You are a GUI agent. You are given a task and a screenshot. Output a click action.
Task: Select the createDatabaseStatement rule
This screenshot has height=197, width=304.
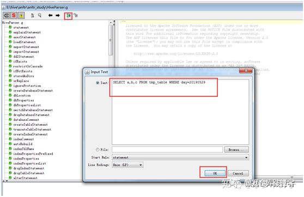[x=33, y=90]
